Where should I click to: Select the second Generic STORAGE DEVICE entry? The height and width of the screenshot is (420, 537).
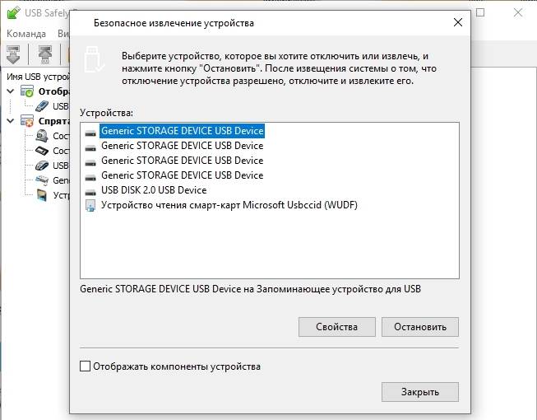pyautogui.click(x=183, y=146)
